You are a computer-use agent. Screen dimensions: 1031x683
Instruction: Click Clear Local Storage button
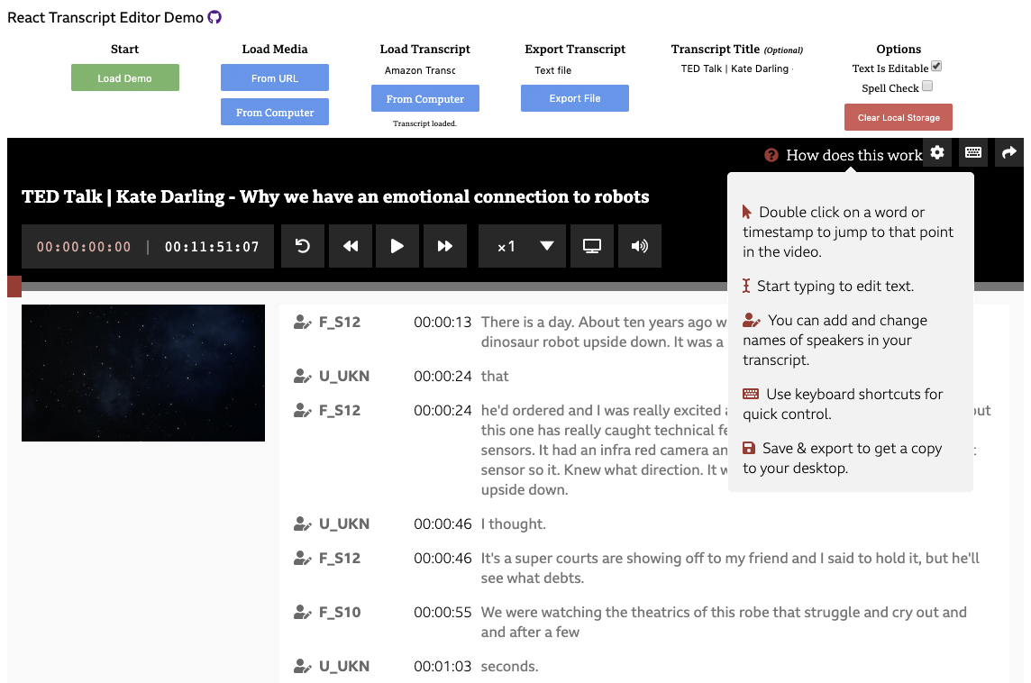click(x=899, y=117)
